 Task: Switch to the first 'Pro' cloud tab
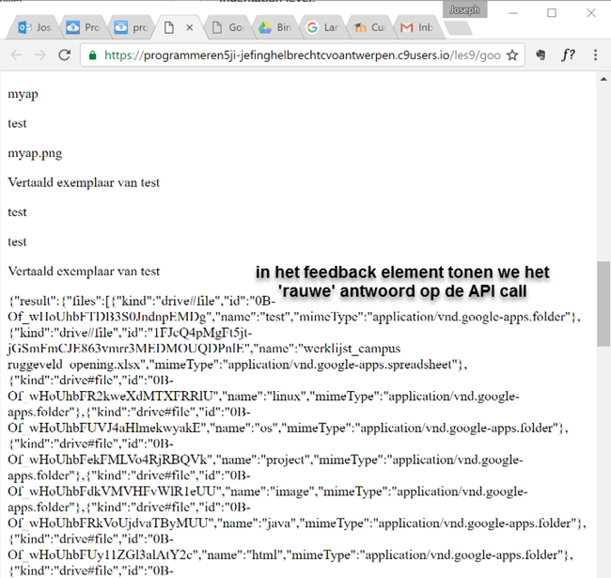83,27
